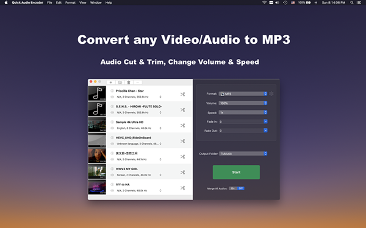This screenshot has width=366, height=228.
Task: Open the Window menu
Action: [96, 2]
